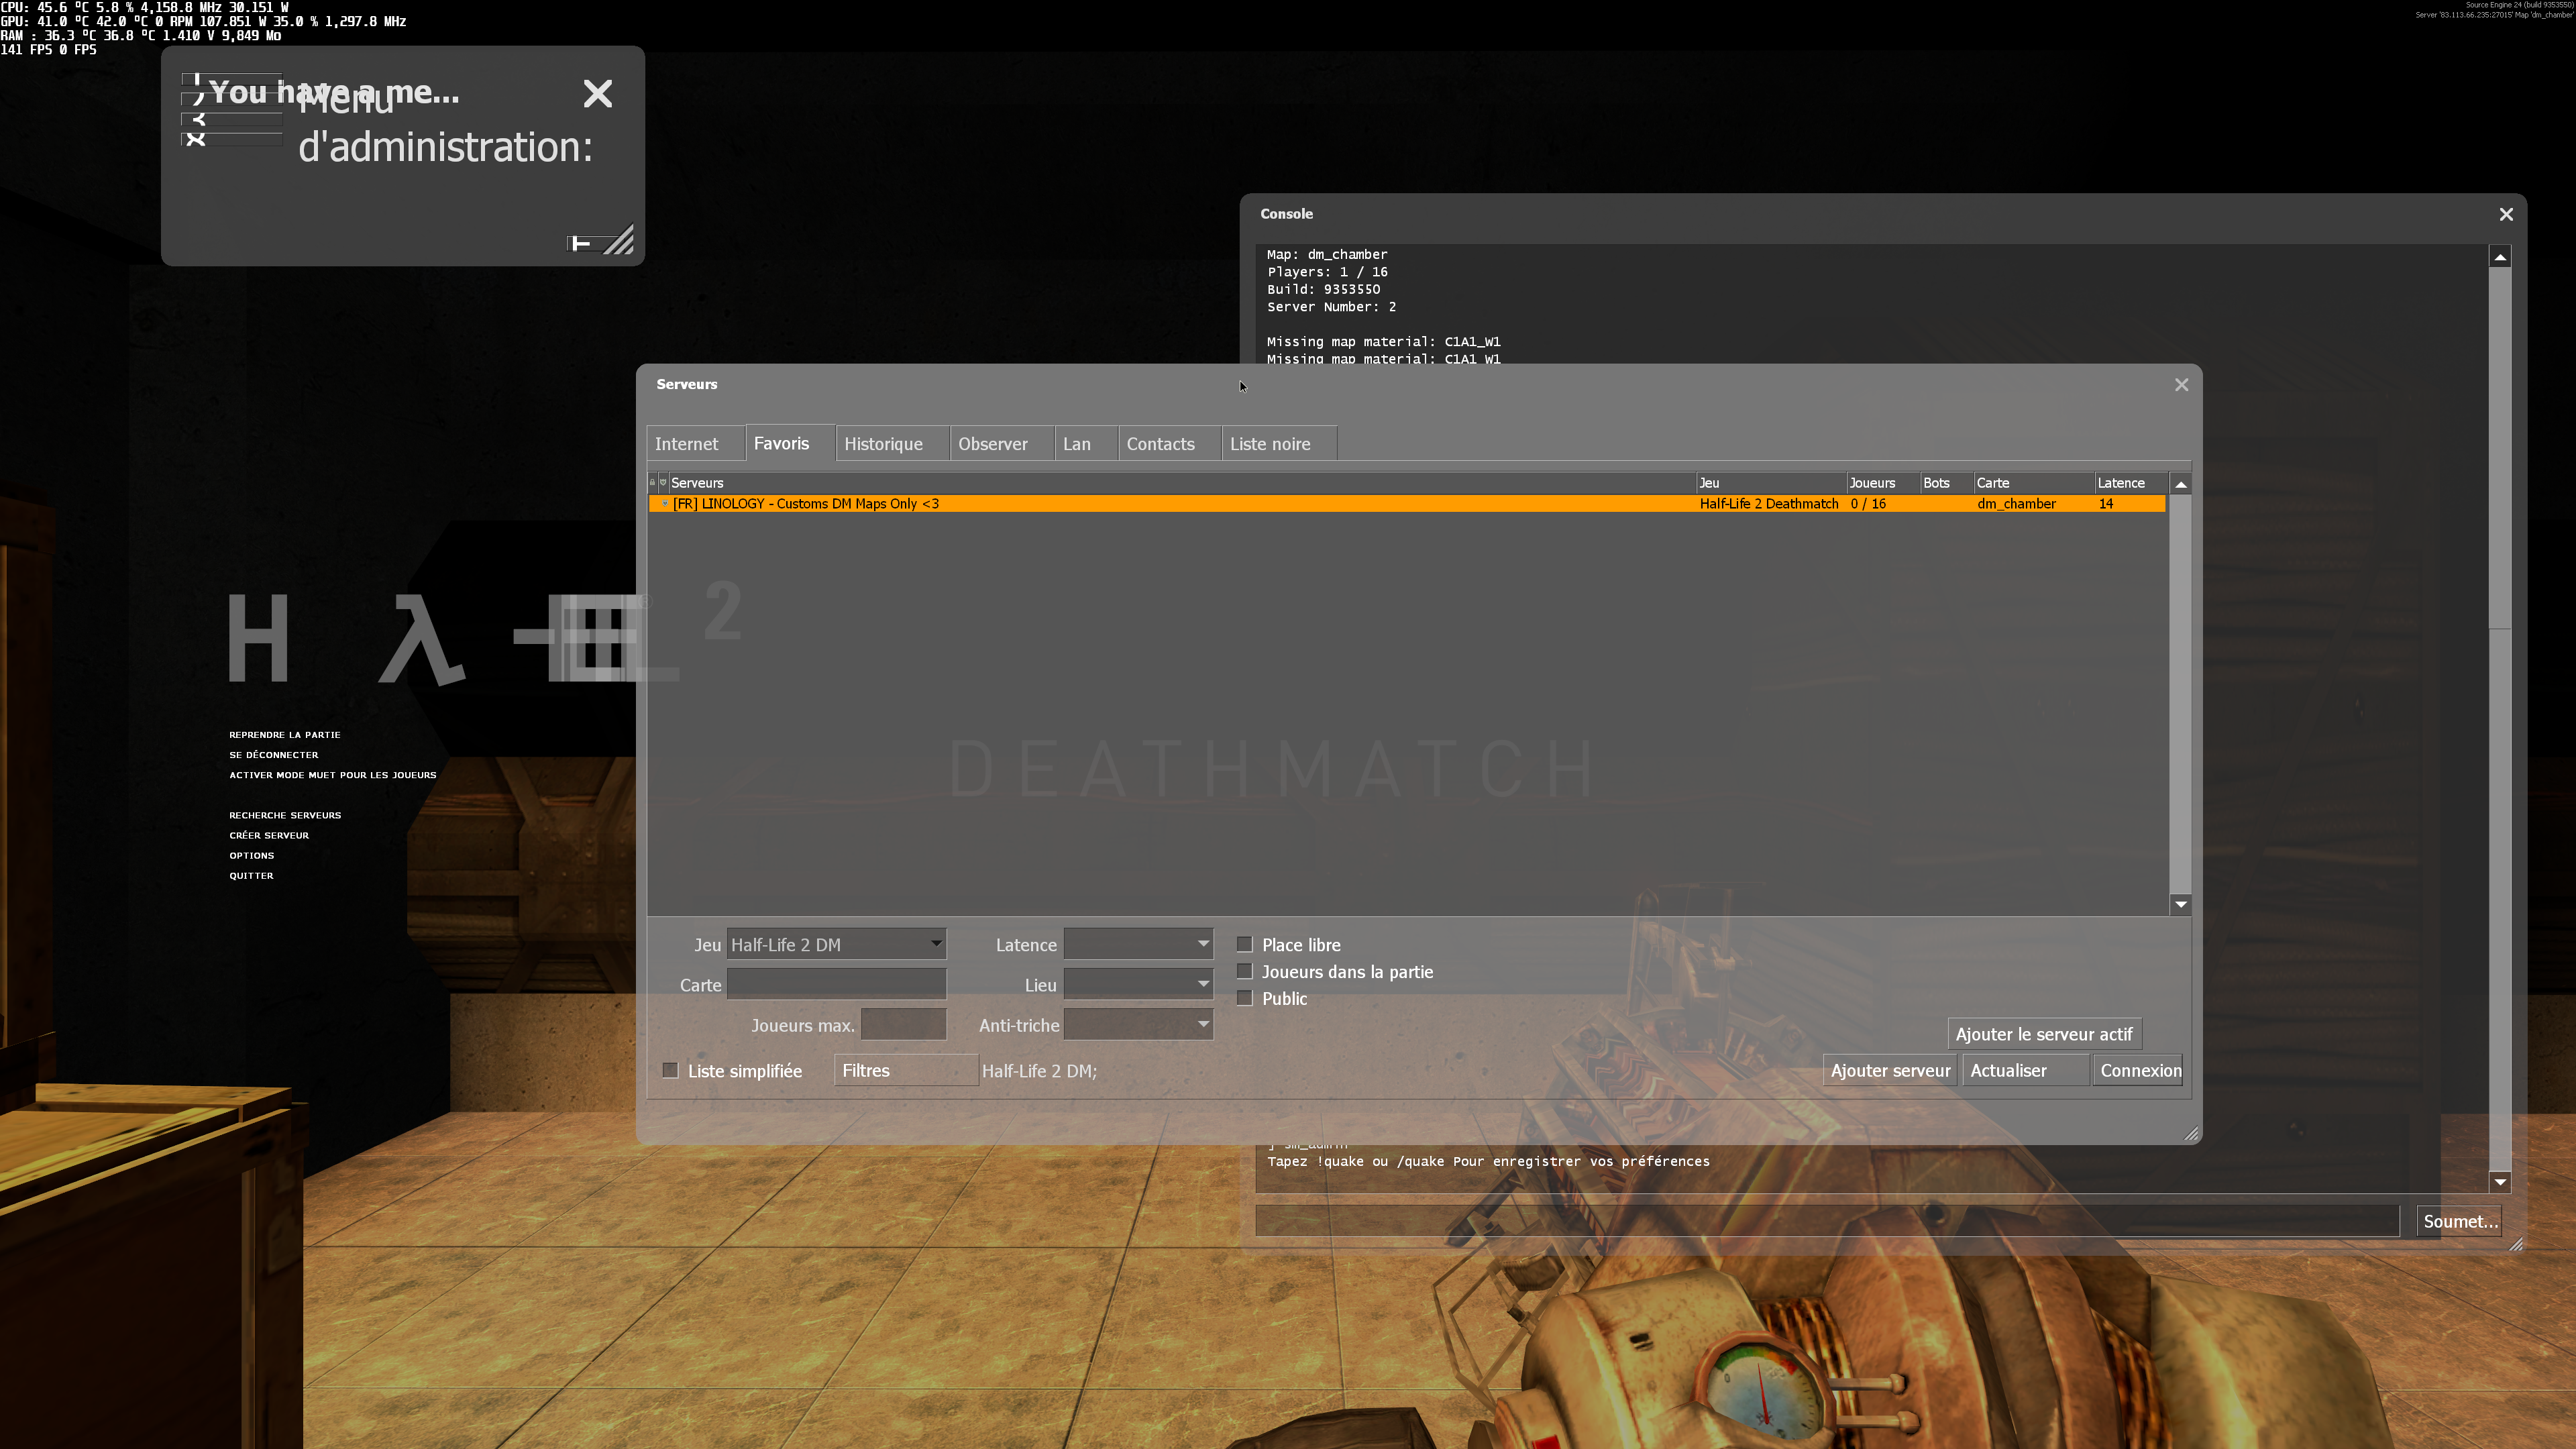Click the server list scrollbar track
Image resolution: width=2576 pixels, height=1449 pixels.
click(2181, 694)
